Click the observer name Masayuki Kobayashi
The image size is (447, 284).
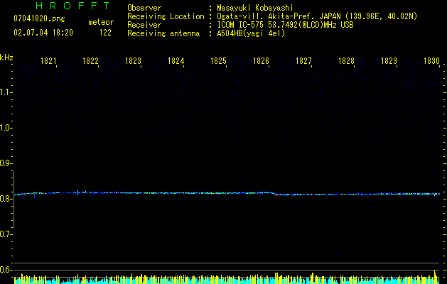point(255,8)
